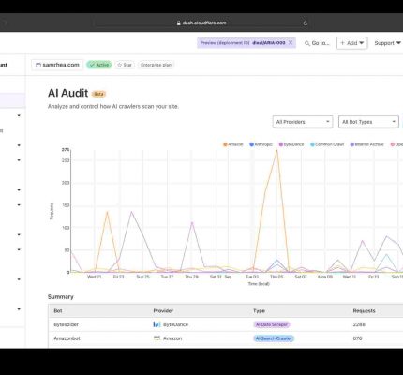Click the green Active status badge
The height and width of the screenshot is (375, 403).
(x=99, y=65)
